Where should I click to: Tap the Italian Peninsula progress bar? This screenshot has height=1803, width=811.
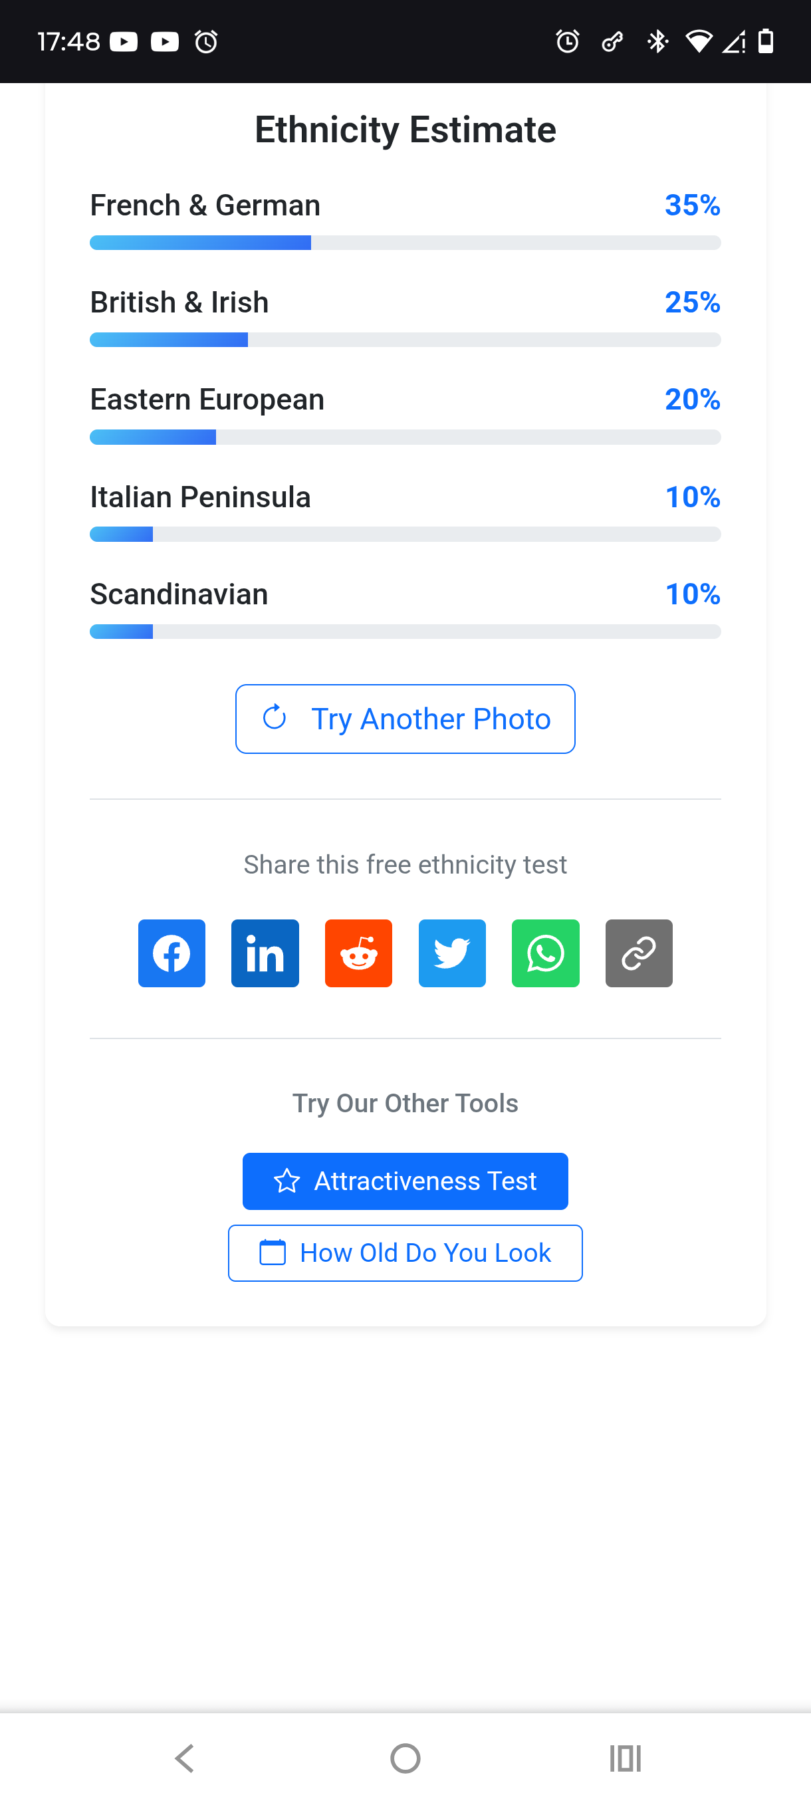click(405, 535)
